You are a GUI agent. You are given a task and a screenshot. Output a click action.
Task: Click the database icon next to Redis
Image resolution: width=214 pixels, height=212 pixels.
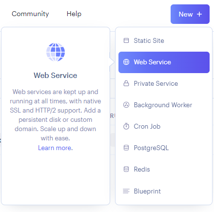click(126, 169)
